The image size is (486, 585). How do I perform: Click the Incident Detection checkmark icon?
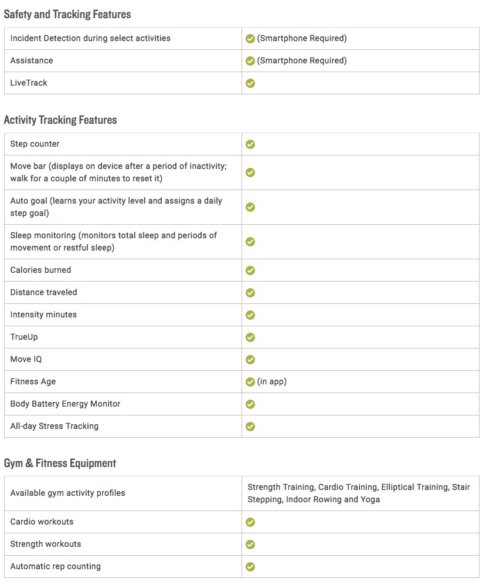pos(250,38)
